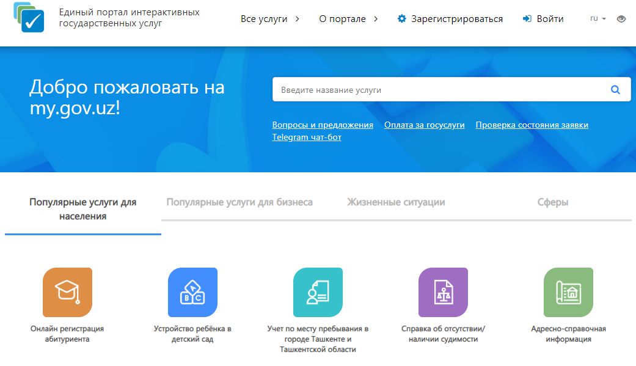Open the teal residence registration icon
636x366 pixels.
point(318,292)
